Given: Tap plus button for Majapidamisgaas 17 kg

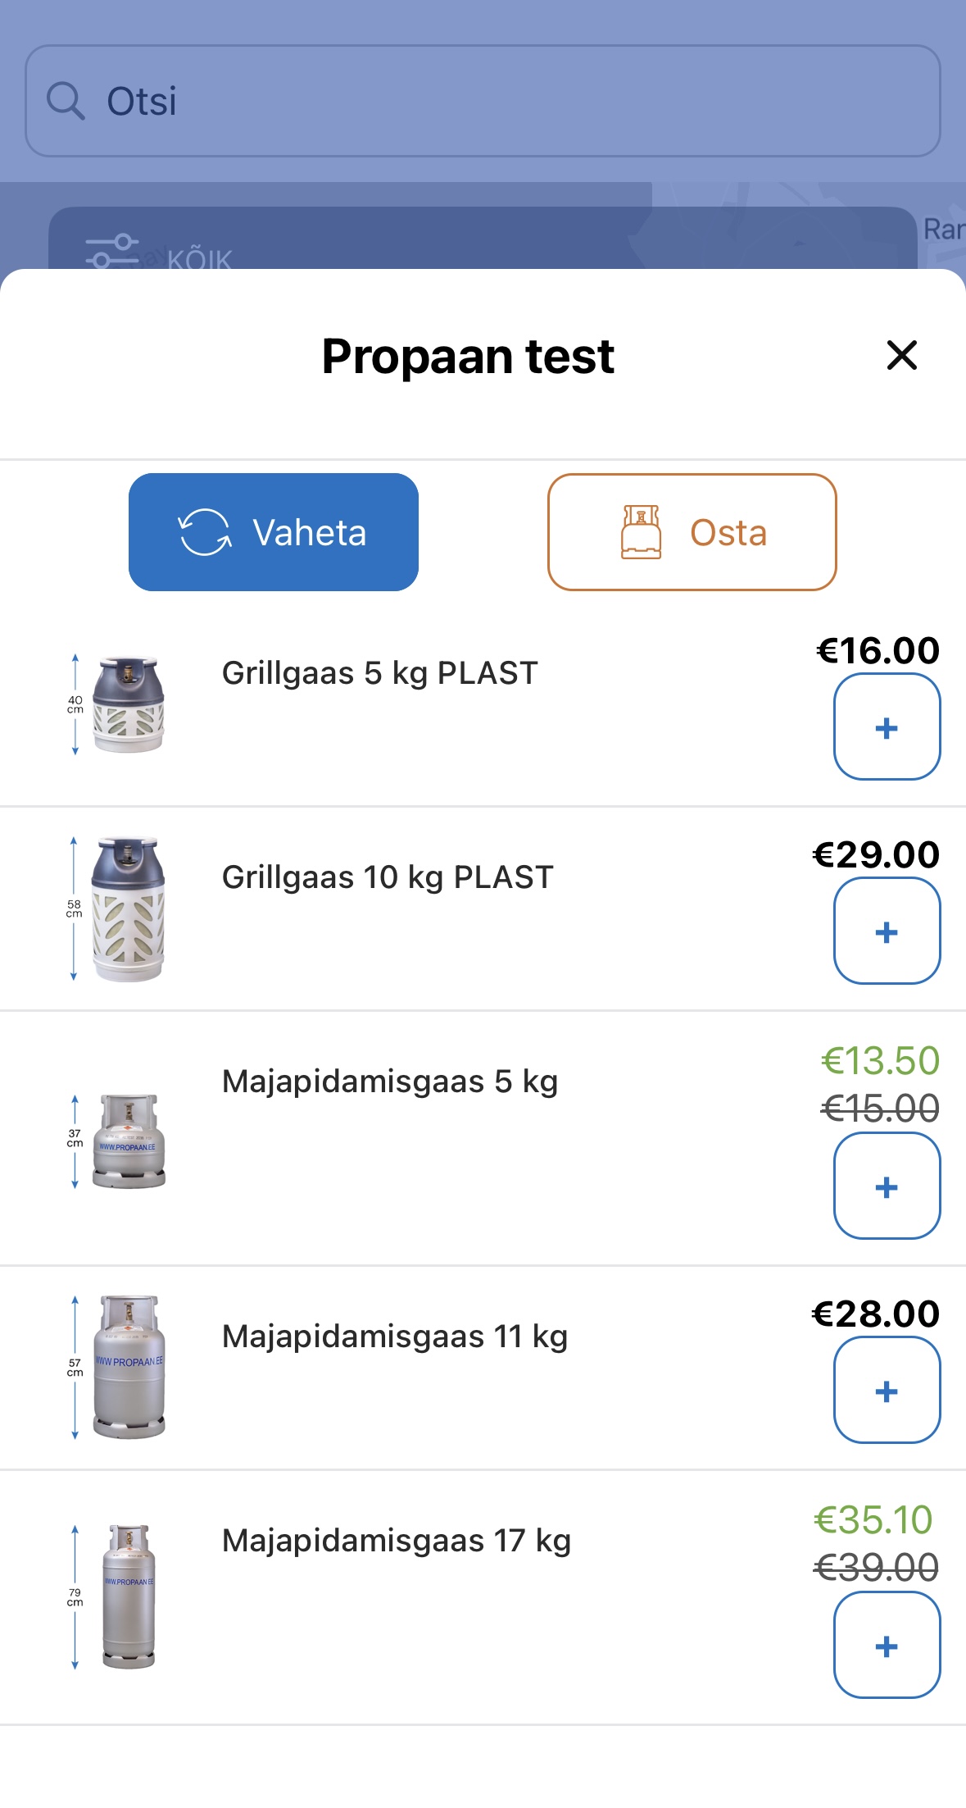Looking at the screenshot, I should (887, 1646).
